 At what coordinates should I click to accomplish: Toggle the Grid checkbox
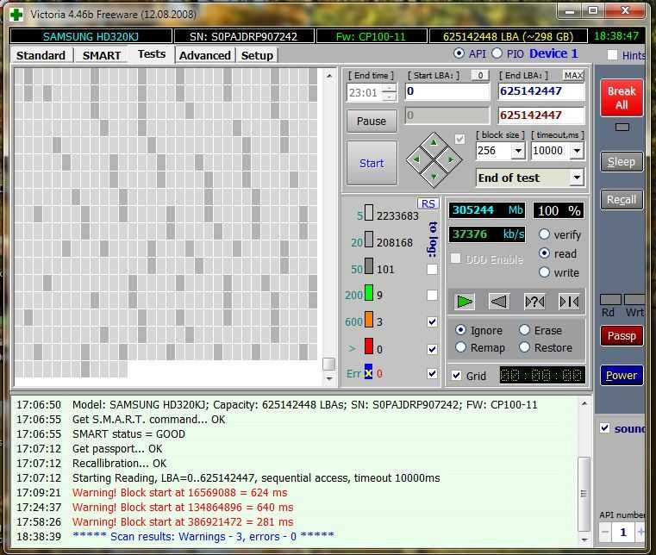point(456,376)
